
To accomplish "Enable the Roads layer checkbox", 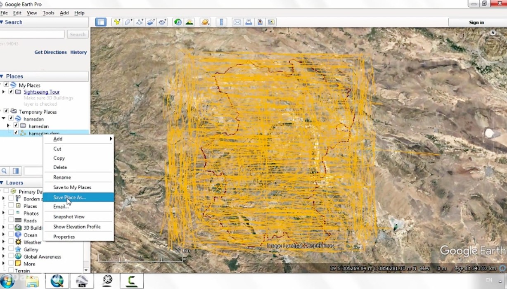I will pos(11,220).
